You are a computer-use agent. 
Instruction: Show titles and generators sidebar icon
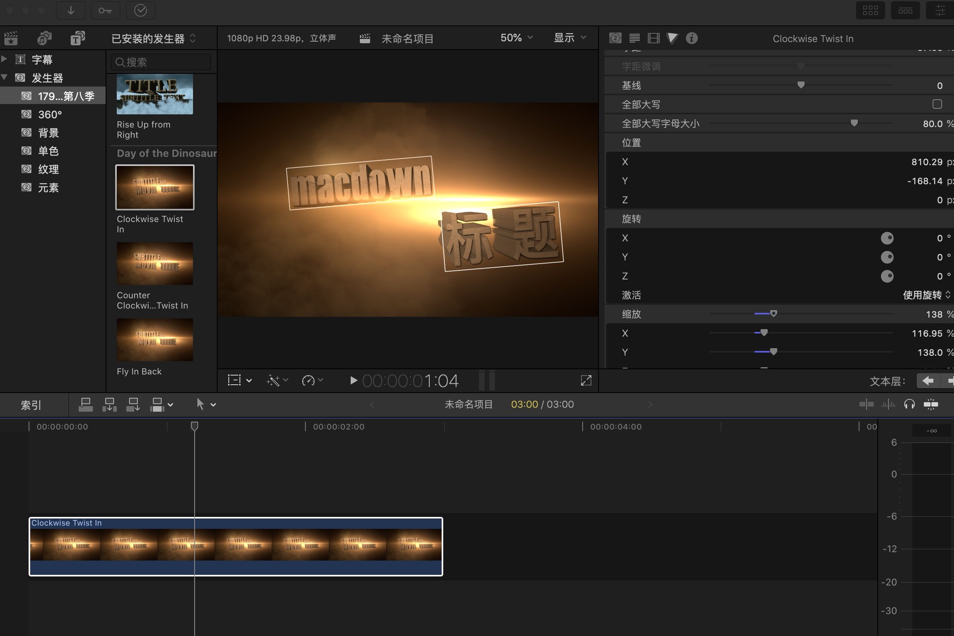coord(77,38)
